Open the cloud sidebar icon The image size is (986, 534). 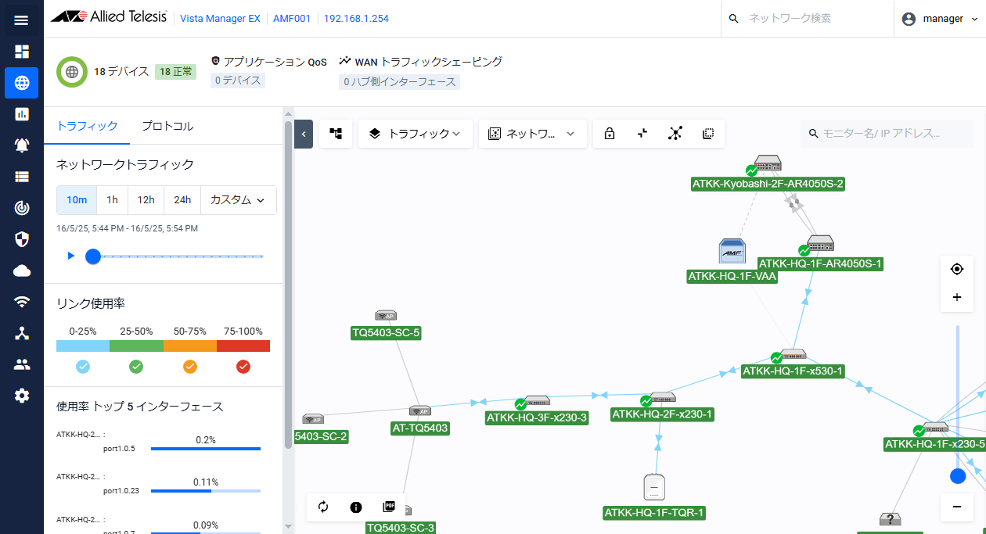(x=22, y=271)
